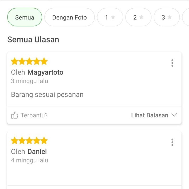Select review text Barang sesuai pesanan
This screenshot has height=189, width=189.
47,95
